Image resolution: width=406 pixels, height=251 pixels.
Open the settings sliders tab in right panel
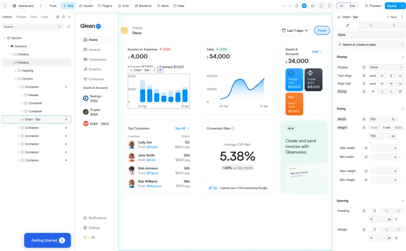371,25
